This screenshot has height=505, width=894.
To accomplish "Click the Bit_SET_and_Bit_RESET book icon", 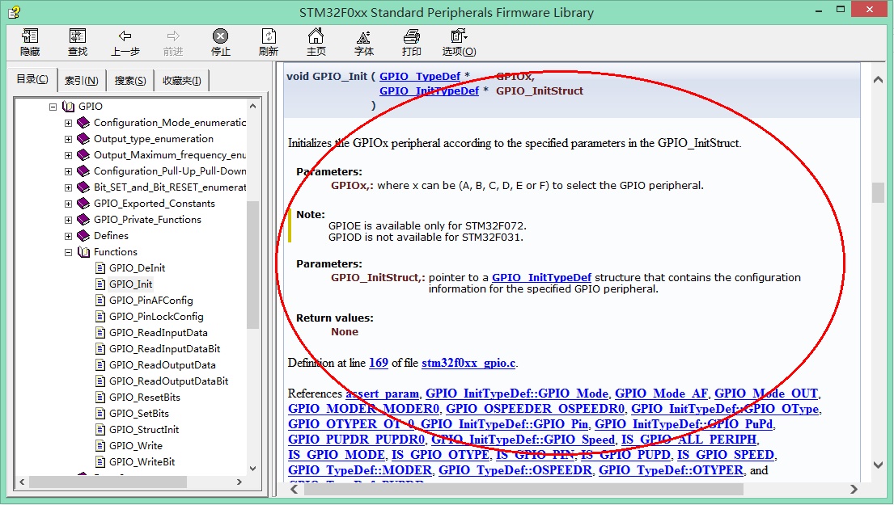I will coord(84,187).
